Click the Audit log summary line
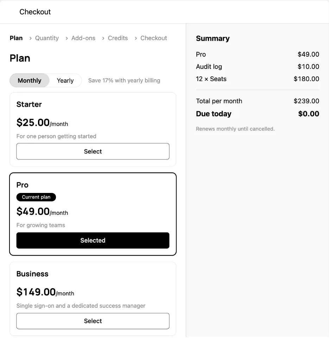 coord(258,67)
